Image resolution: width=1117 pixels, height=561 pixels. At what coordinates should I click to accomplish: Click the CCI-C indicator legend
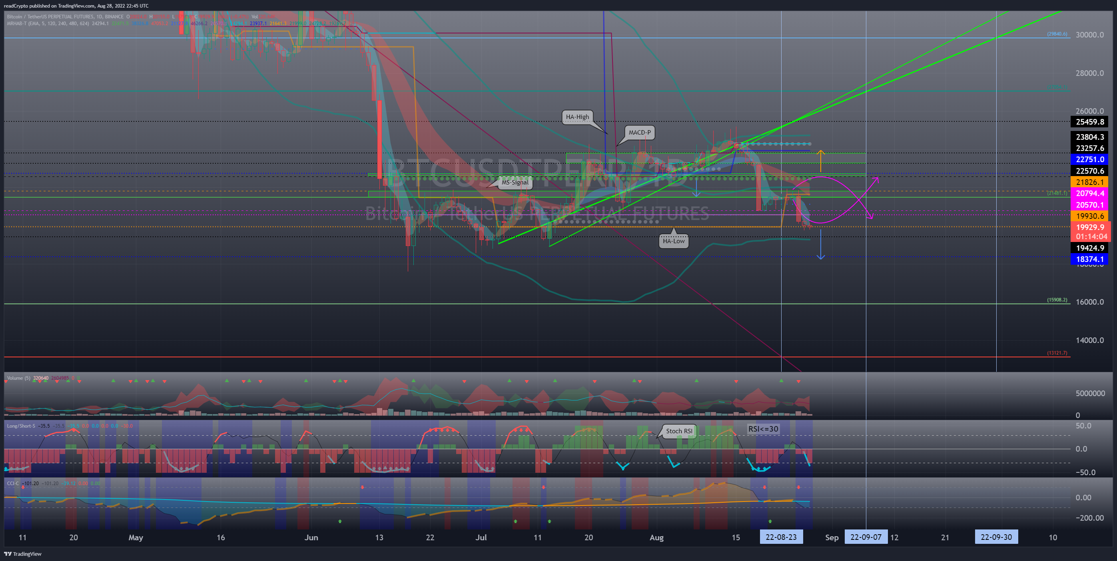point(13,484)
